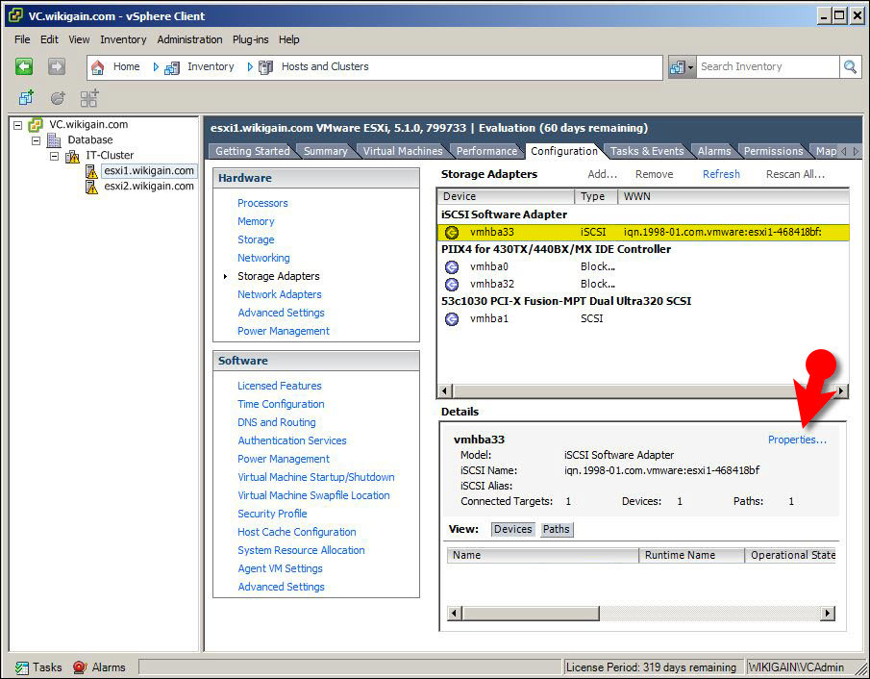Image resolution: width=870 pixels, height=679 pixels.
Task: Click the search magnifier icon
Action: 850,66
